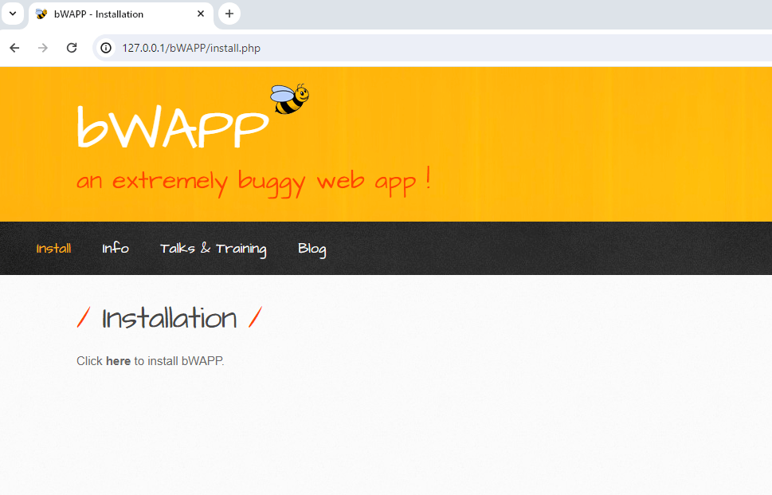772x495 pixels.
Task: Click the word 'bWAPP.' in the install sentence
Action: tap(202, 361)
